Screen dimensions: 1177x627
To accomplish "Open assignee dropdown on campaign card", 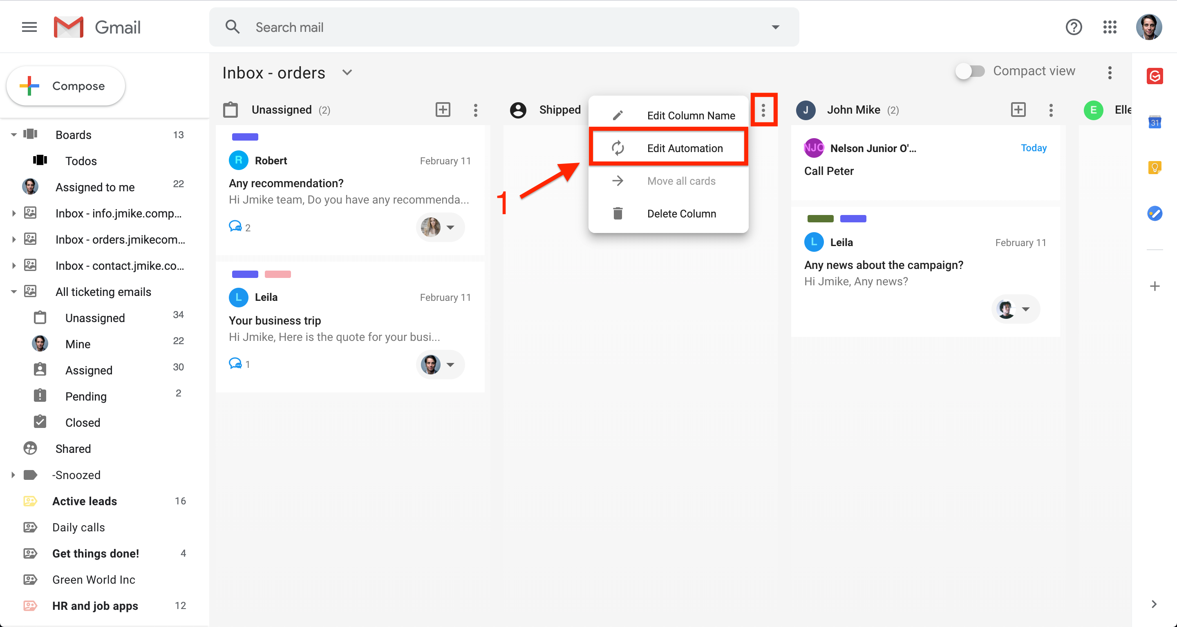I will (x=1016, y=309).
